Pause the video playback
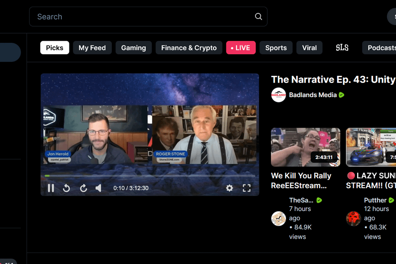396x264 pixels. point(51,188)
